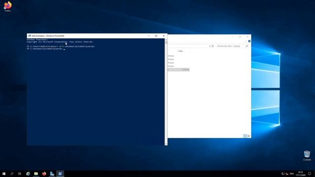Open the Windows Start menu
This screenshot has height=177, width=315.
[4, 174]
